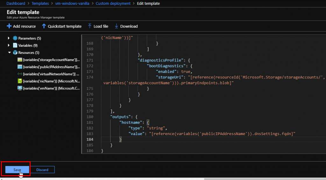The image size is (326, 180).
Task: Open vm-windows-vanilla breadcrumb
Action: (72, 3)
